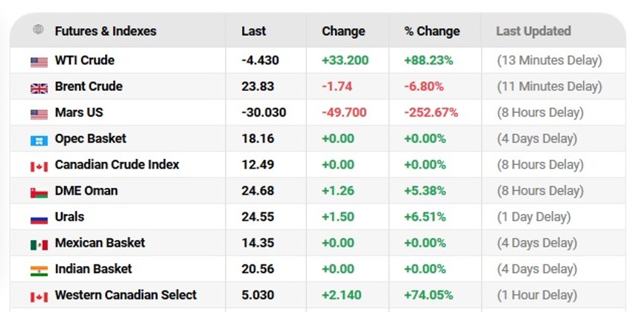This screenshot has width=633, height=312.
Task: Click the US flag beside WTI Crude
Action: coord(39,62)
